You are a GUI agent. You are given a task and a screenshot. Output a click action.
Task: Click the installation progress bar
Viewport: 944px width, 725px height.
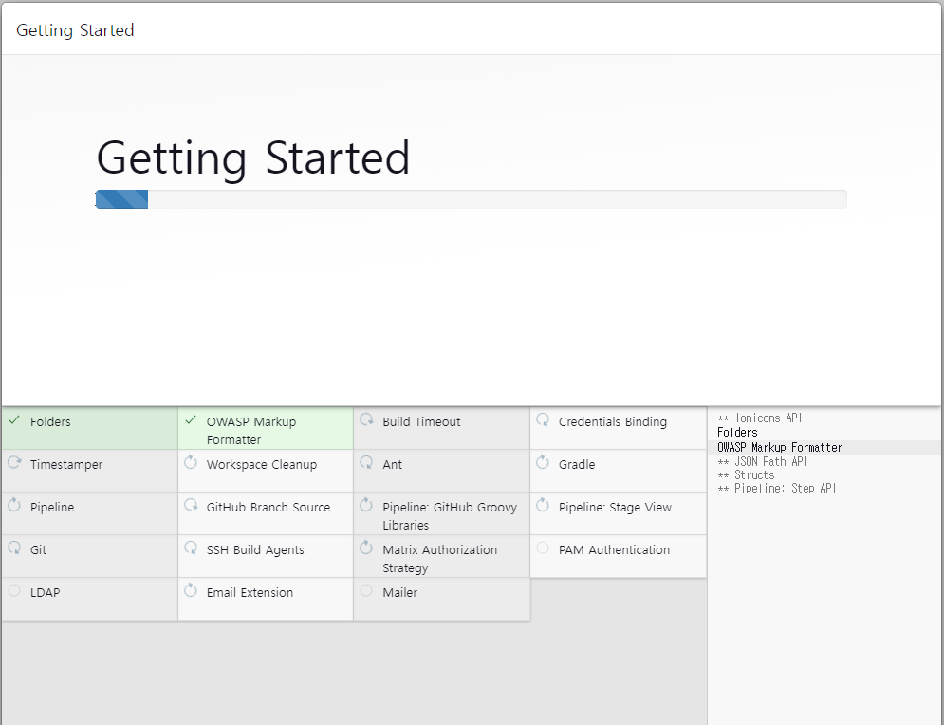click(x=471, y=199)
